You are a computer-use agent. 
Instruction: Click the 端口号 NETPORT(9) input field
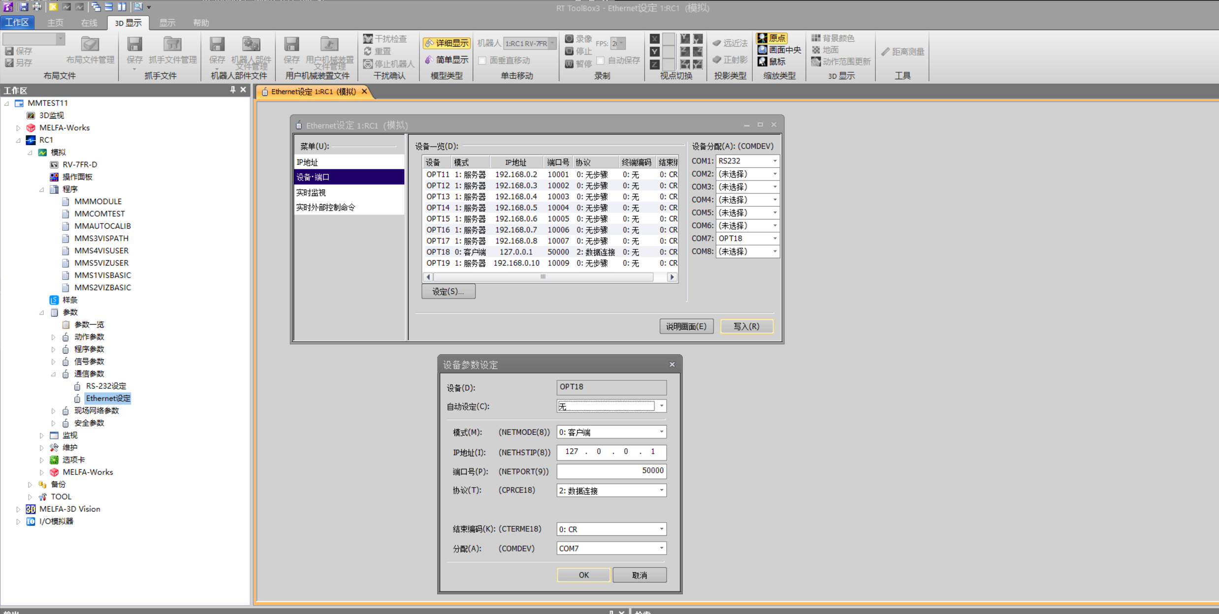point(611,471)
